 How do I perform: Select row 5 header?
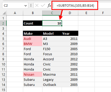[3, 39]
